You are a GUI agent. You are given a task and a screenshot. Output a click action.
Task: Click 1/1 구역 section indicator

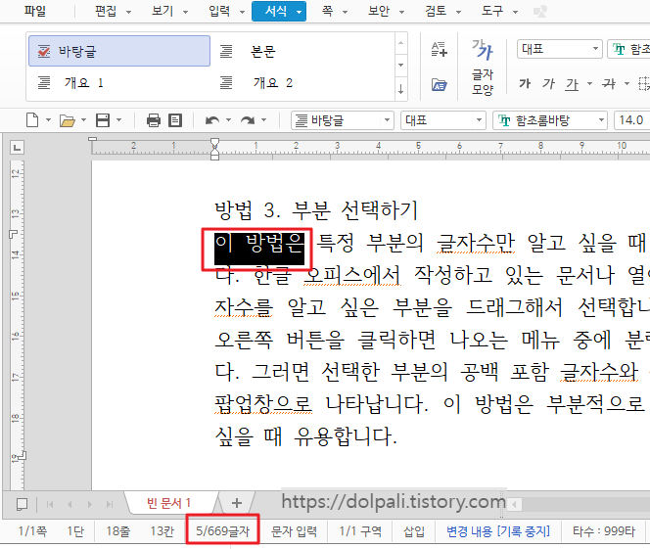click(360, 531)
